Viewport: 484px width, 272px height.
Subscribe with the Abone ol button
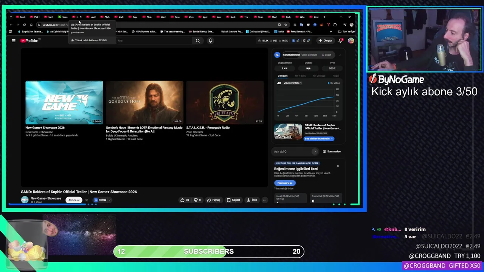[x=74, y=200]
